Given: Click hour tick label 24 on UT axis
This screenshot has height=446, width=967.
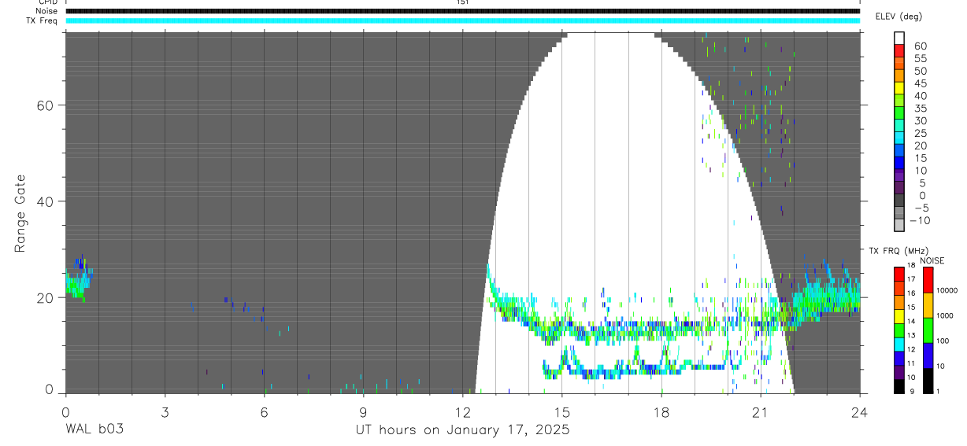Looking at the screenshot, I should click(859, 411).
